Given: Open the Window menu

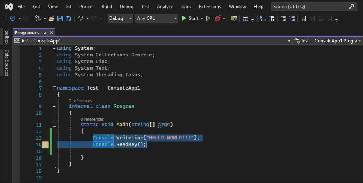Looking at the screenshot, I should (237, 7).
